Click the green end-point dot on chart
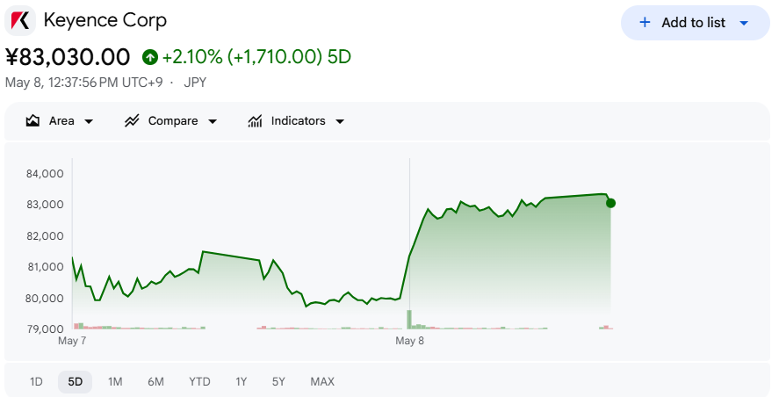 610,203
